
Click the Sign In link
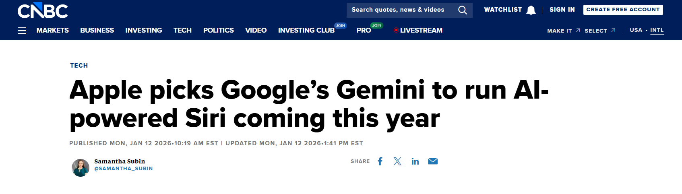coord(562,10)
